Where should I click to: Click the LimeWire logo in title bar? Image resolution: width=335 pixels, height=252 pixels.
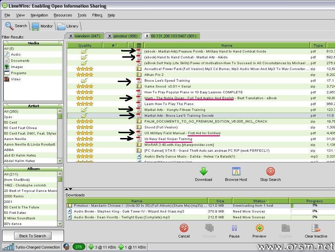point(4,5)
